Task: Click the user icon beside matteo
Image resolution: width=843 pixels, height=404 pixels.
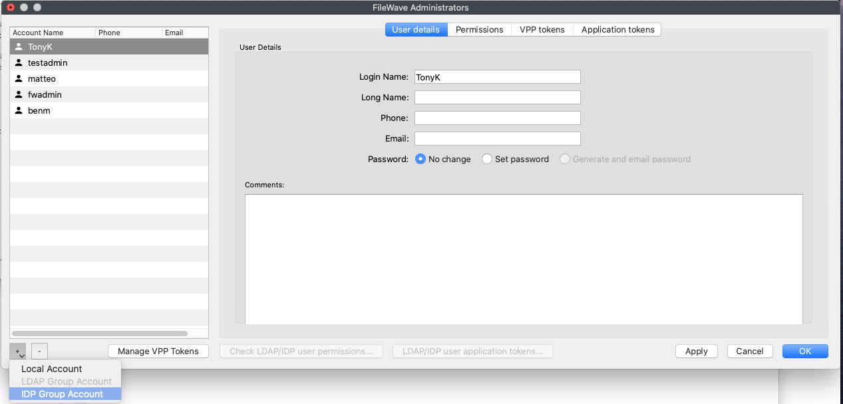Action: (x=19, y=79)
